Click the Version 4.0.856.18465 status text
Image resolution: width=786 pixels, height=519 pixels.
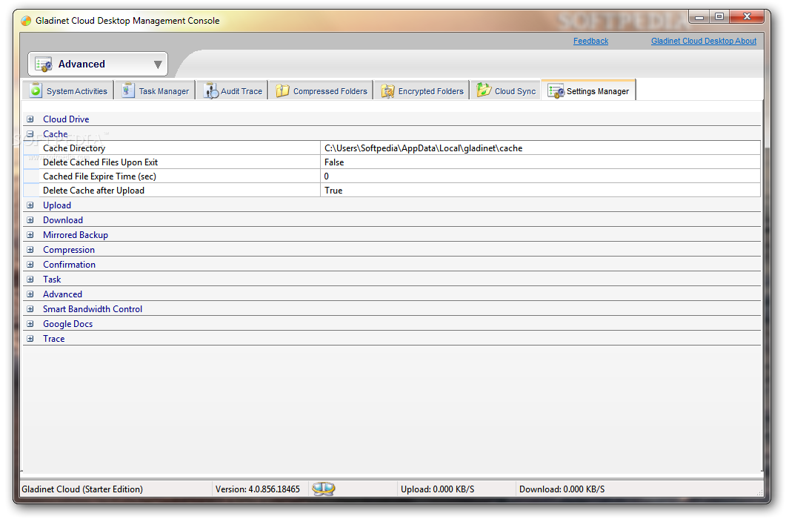[x=258, y=489]
